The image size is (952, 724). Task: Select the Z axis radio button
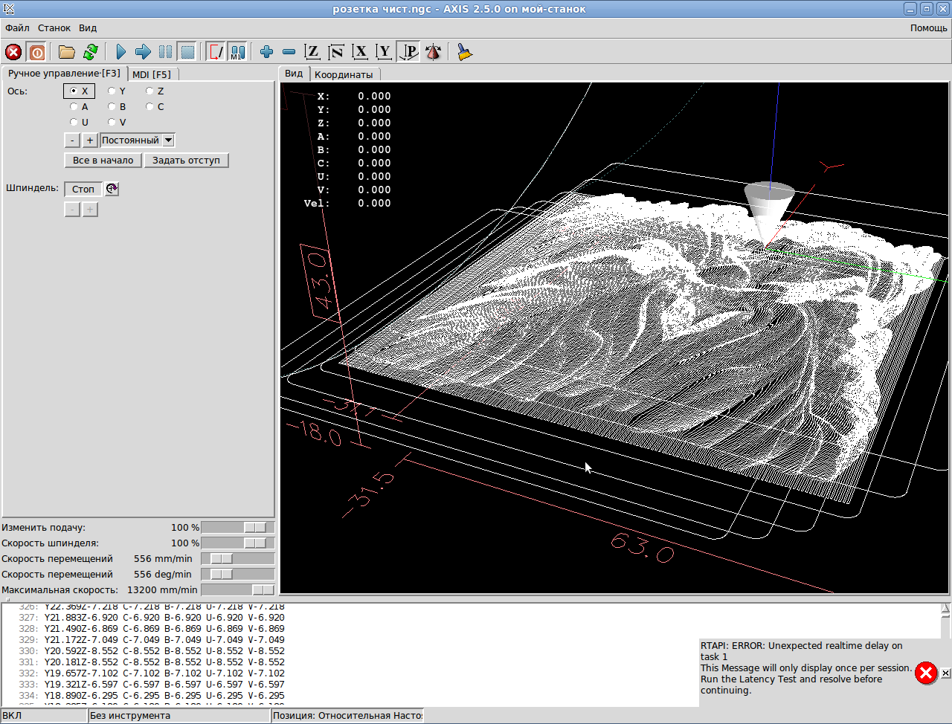point(149,91)
